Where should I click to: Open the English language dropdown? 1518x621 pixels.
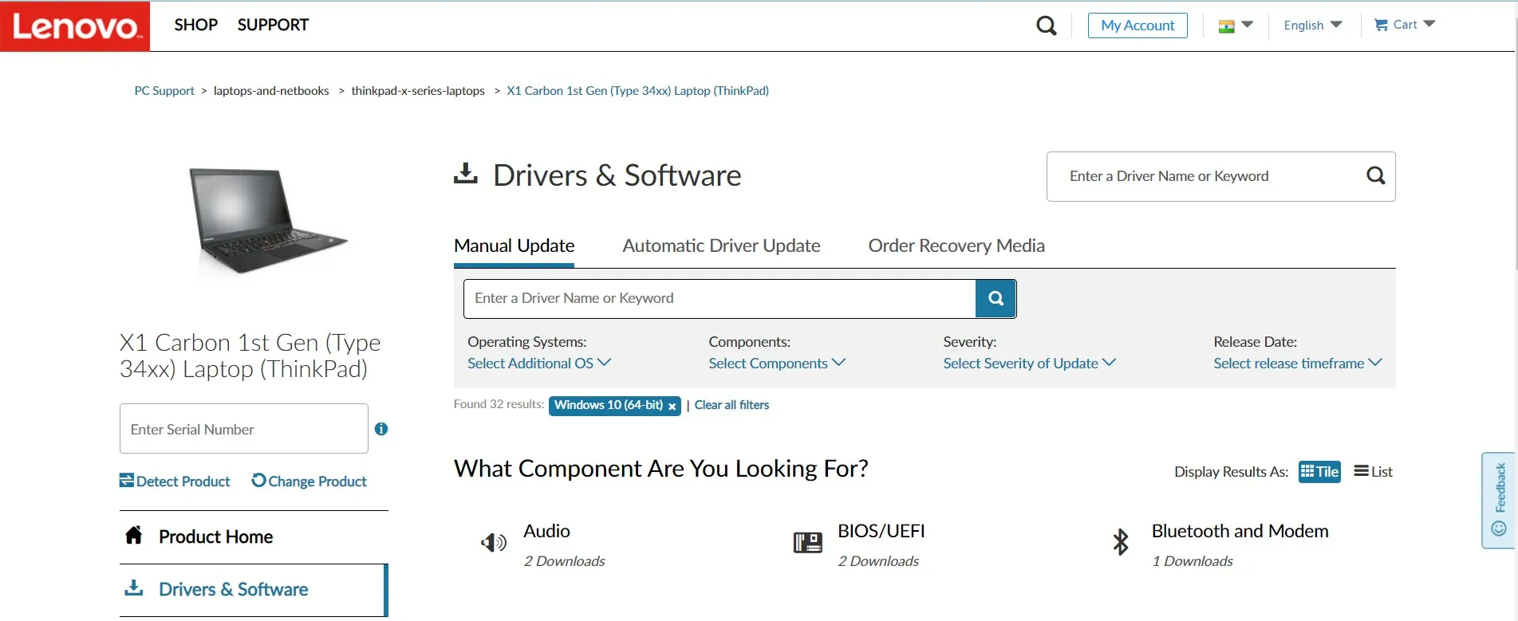(x=1312, y=26)
